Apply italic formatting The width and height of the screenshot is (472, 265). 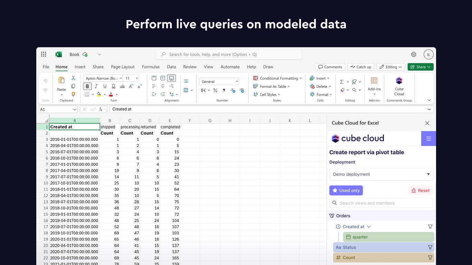point(96,86)
